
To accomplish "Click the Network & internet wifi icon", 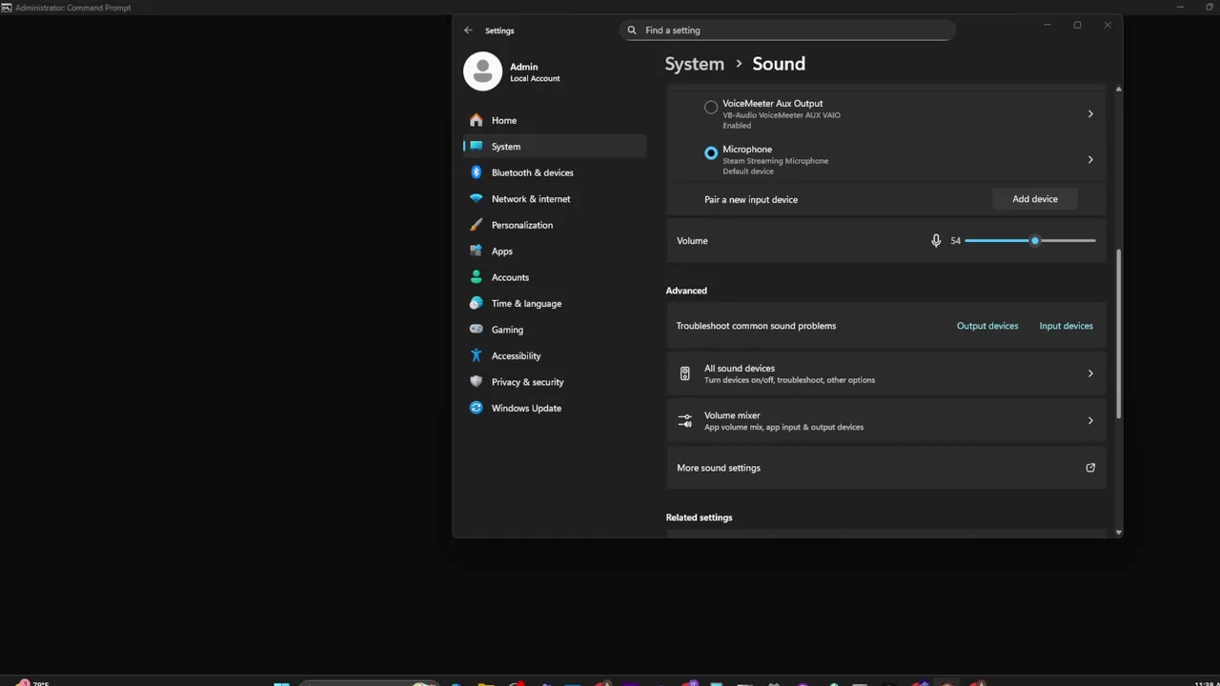I will [x=477, y=199].
